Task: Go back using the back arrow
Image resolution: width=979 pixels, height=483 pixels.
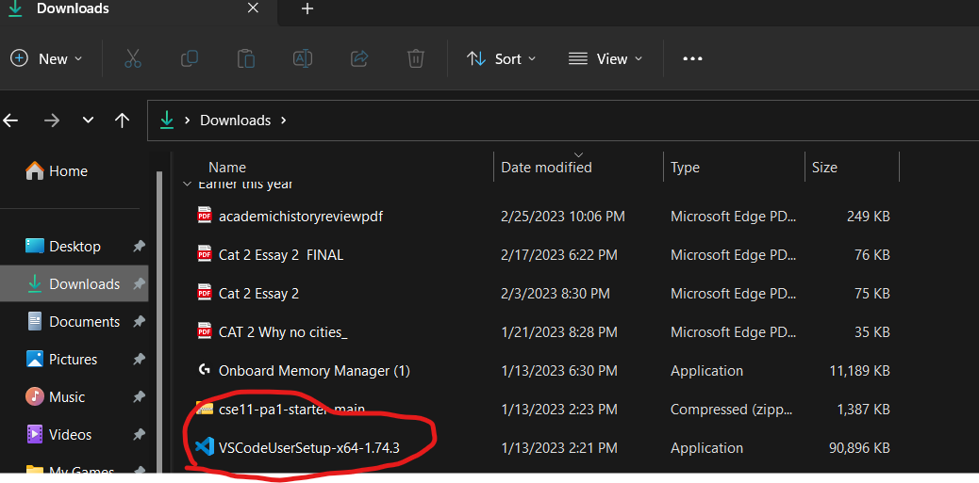Action: point(11,121)
